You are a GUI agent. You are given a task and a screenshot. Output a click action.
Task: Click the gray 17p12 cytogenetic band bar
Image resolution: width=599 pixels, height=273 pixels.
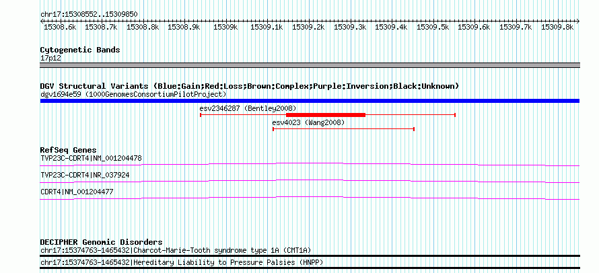tap(310, 65)
